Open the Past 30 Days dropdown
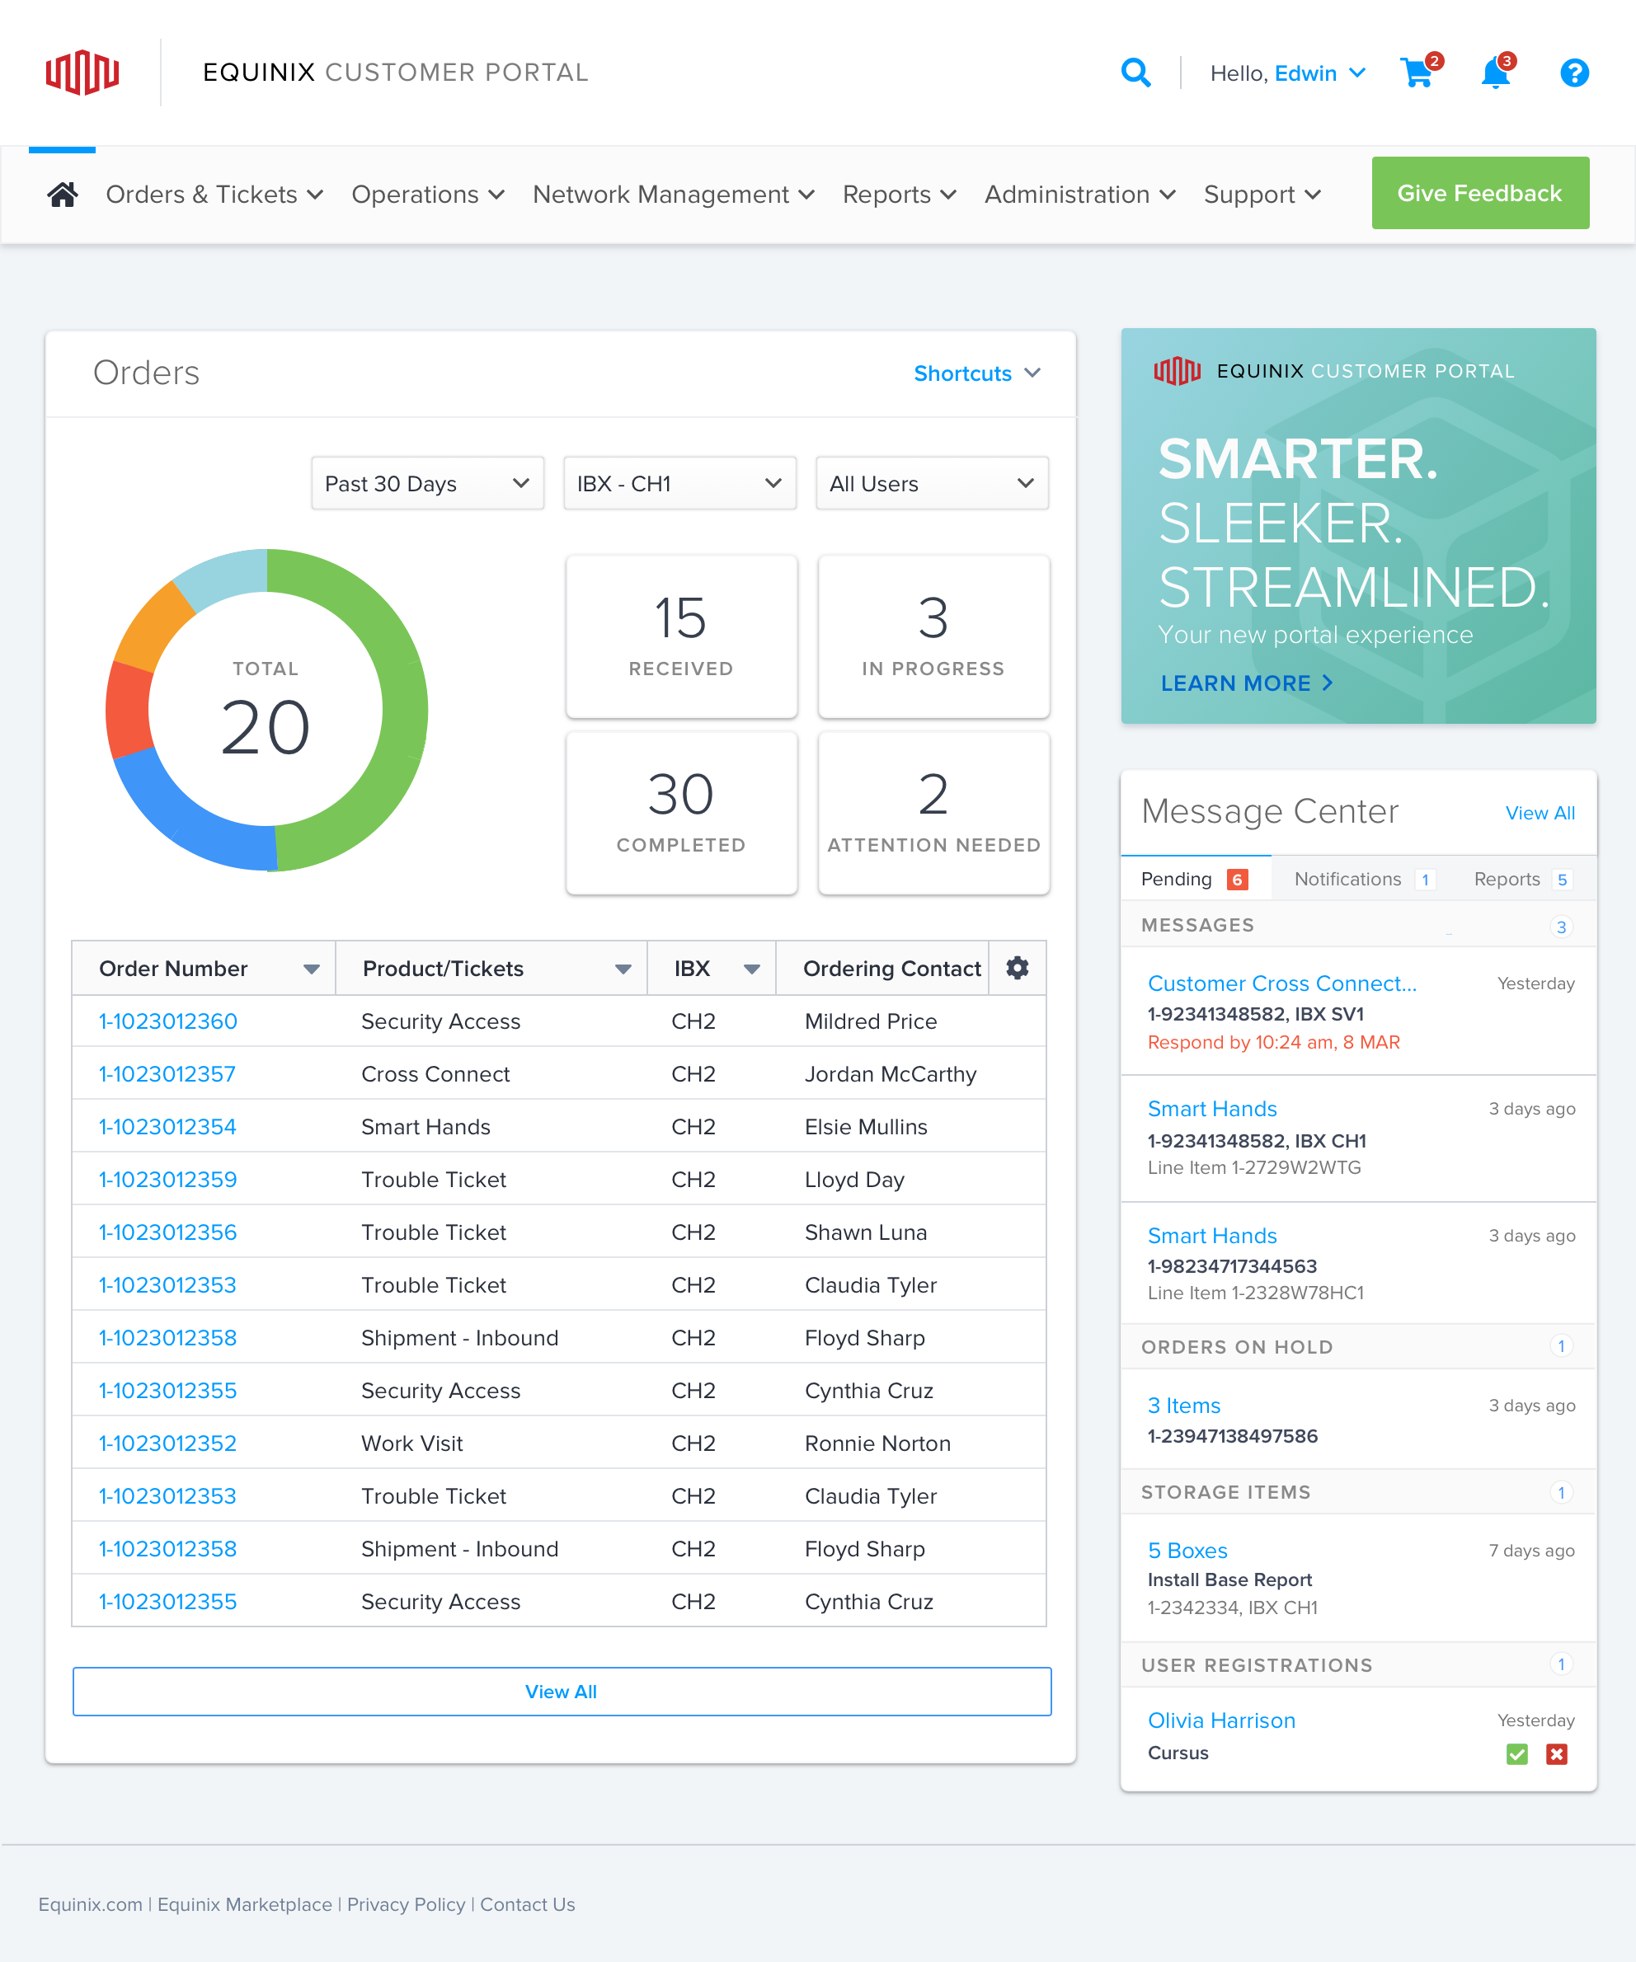The image size is (1636, 1962). point(427,483)
